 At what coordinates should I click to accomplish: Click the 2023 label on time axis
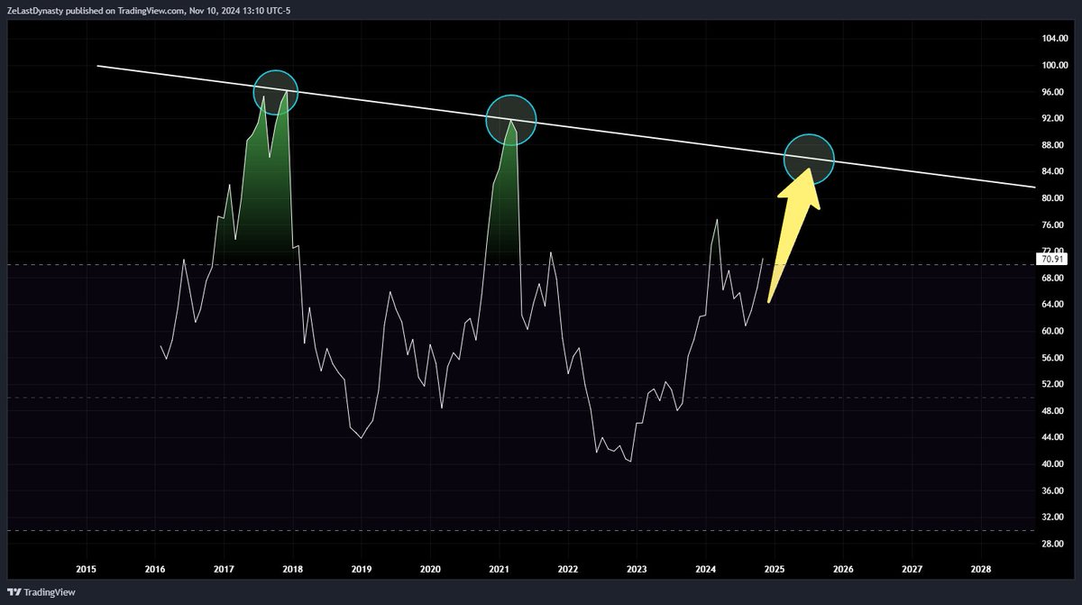click(637, 569)
